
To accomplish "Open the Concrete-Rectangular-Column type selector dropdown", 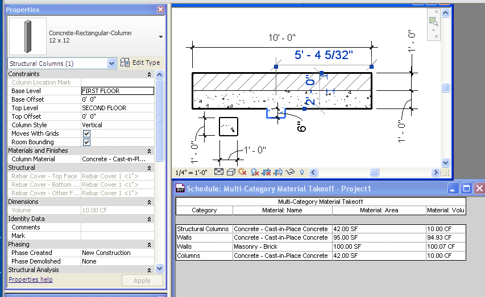I will (x=160, y=37).
